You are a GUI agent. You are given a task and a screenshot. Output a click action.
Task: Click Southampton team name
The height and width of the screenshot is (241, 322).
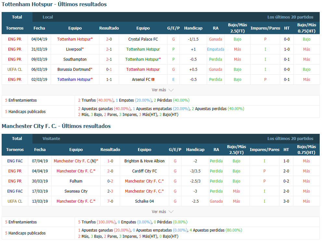[75, 59]
